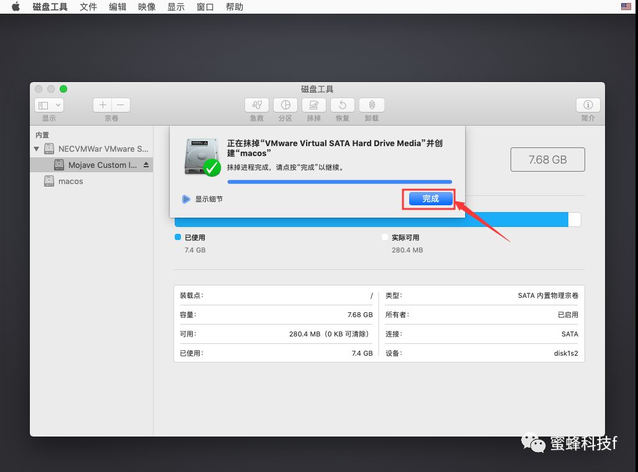
Task: Open the Info (简介) panel
Action: (x=588, y=105)
